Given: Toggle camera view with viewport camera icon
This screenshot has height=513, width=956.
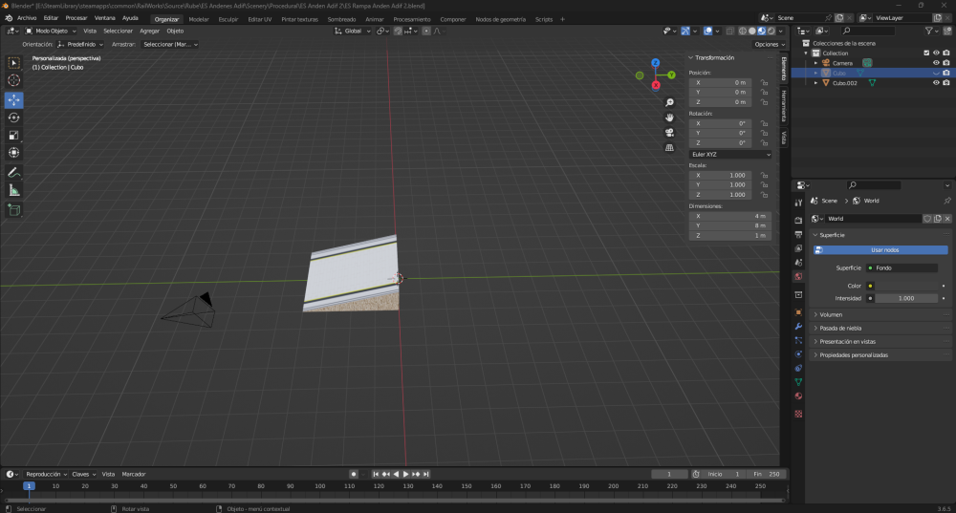Looking at the screenshot, I should (x=670, y=132).
